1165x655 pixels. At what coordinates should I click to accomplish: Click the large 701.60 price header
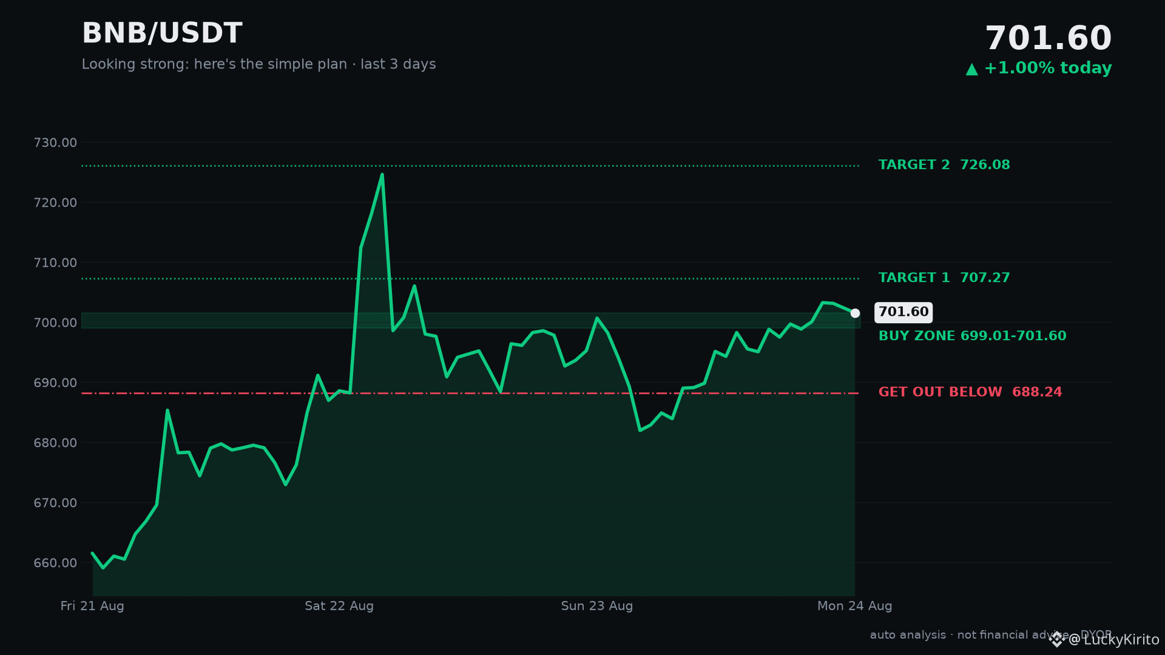click(x=1048, y=38)
